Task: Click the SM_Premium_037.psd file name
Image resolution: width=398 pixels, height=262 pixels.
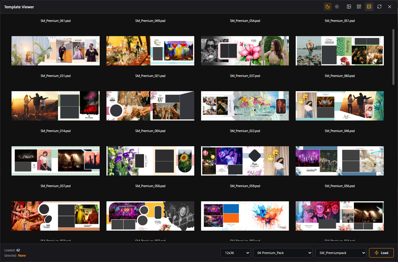Action: (245, 76)
